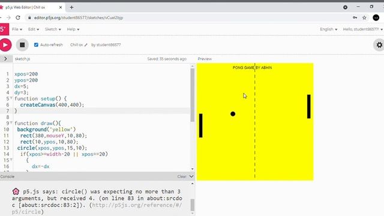Viewport: 384px width, 216px height.
Task: Click the author link student86577
Action: pos(109,45)
